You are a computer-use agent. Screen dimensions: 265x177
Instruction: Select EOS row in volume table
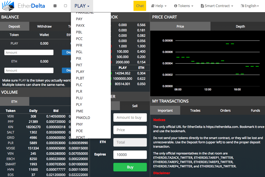click(45, 175)
